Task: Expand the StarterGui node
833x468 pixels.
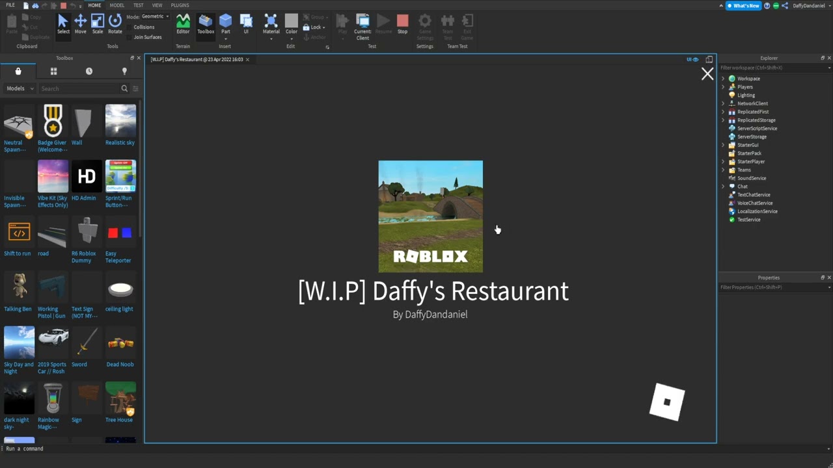Action: tap(723, 145)
